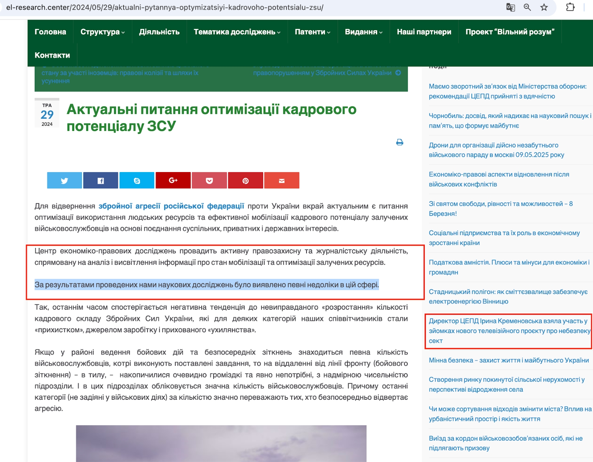Screen dimensions: 593x462
Task: Expand the Видання dropdown menu
Action: (364, 32)
